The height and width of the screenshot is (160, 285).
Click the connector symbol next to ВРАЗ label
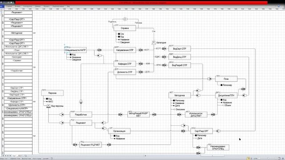point(164,65)
